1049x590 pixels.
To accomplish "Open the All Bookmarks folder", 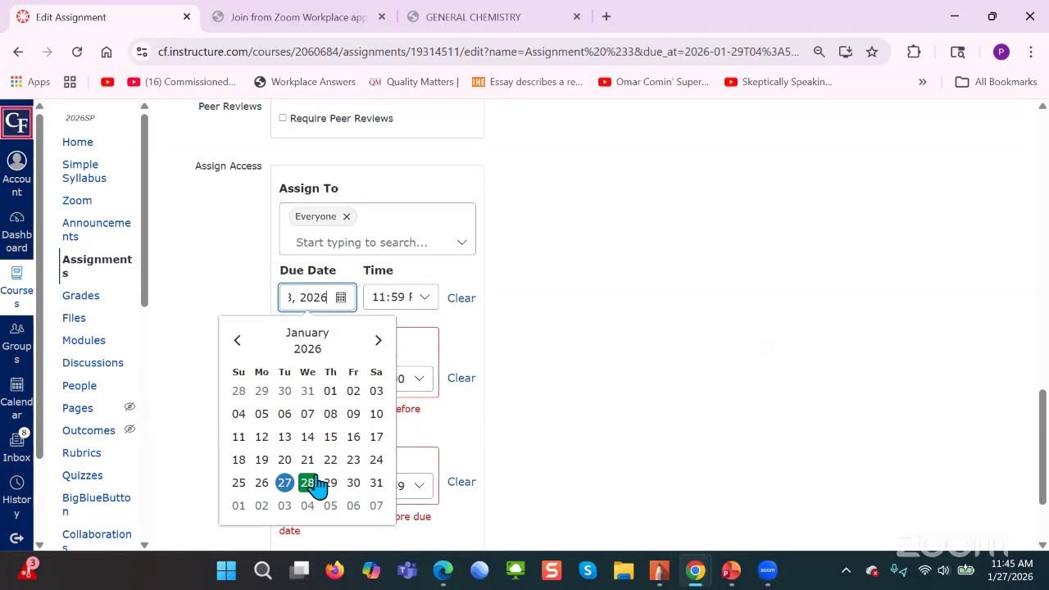I will coord(997,82).
